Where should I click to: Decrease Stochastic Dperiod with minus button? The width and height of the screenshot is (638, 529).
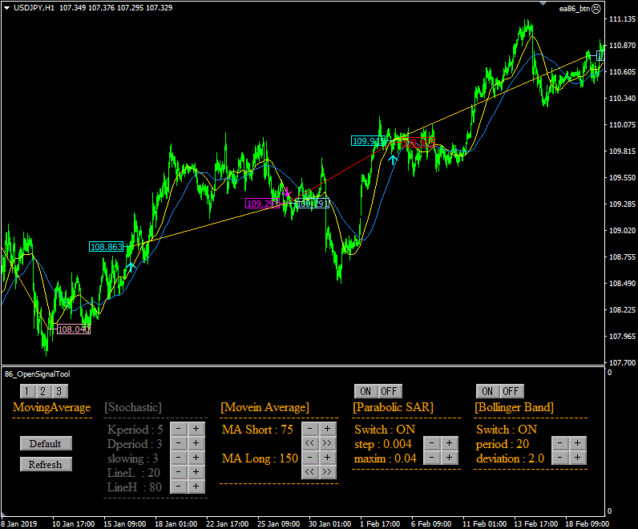(x=179, y=443)
